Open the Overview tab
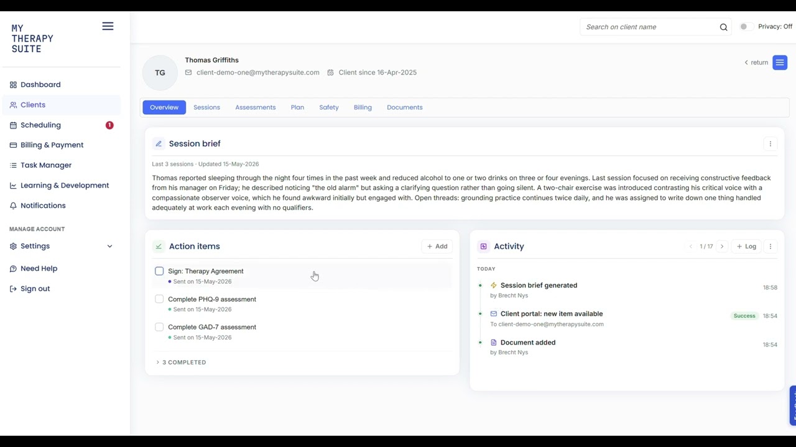Viewport: 796px width, 447px height. 164,107
